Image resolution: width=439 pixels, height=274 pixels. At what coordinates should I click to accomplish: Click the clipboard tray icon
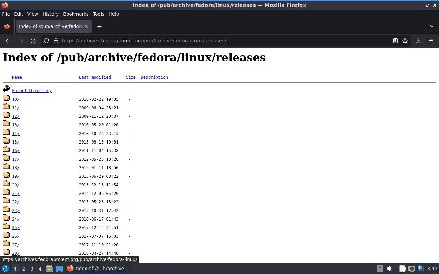tap(402, 269)
